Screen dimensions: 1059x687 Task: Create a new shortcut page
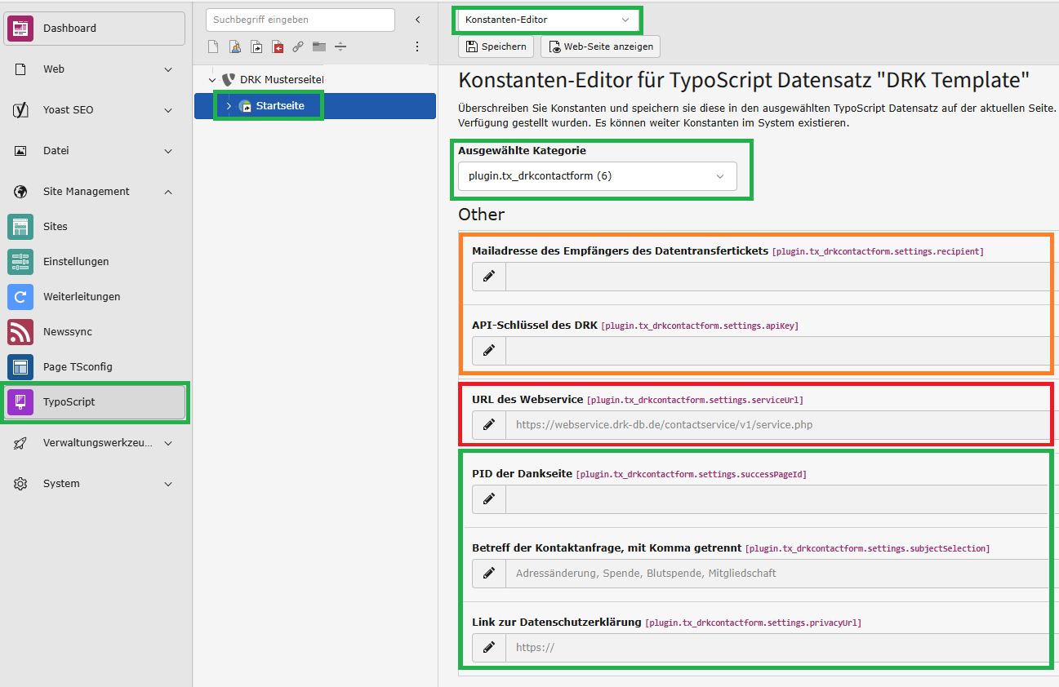tap(256, 47)
